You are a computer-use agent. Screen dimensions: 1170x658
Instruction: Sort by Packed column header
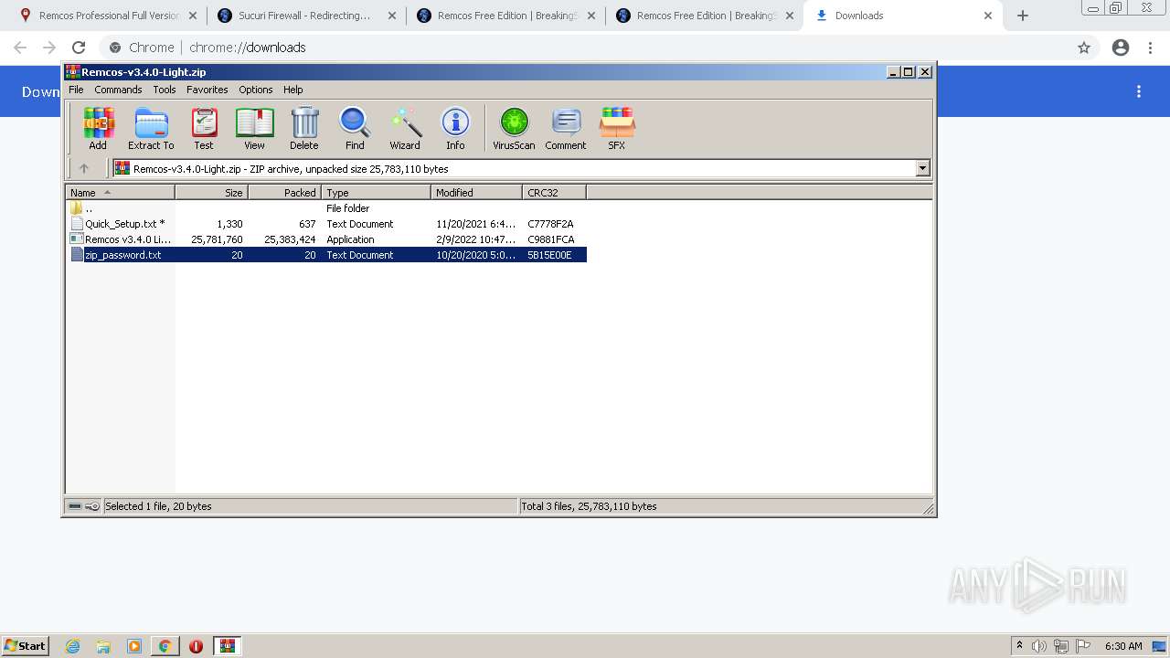[285, 192]
